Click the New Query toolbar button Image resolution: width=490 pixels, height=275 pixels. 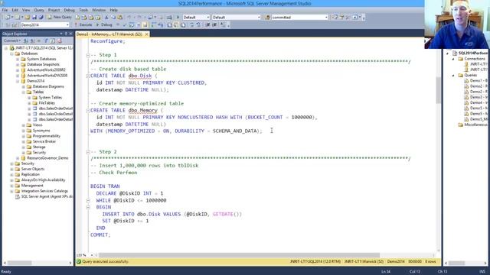pos(60,17)
